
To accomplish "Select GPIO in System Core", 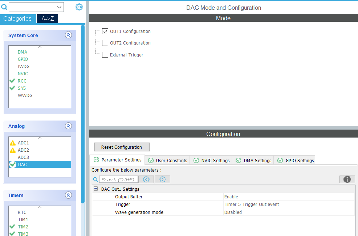I will [23, 59].
